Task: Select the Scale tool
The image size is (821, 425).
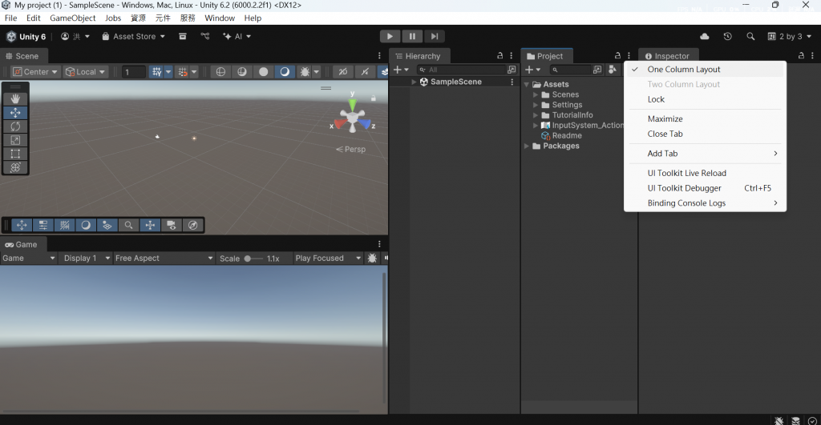Action: point(15,140)
